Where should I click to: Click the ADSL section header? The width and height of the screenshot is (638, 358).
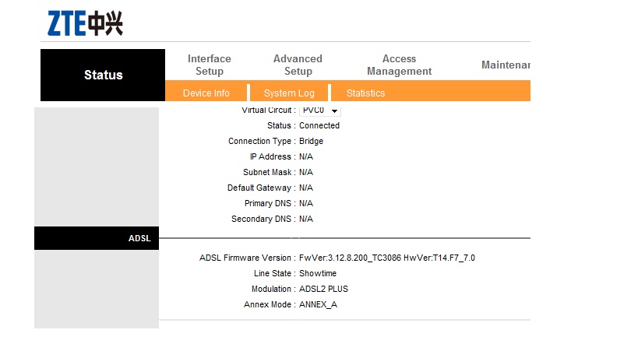coord(97,238)
